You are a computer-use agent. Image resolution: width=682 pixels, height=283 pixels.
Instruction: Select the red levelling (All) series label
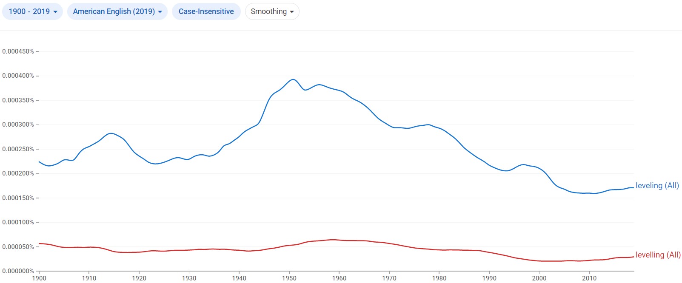(658, 255)
